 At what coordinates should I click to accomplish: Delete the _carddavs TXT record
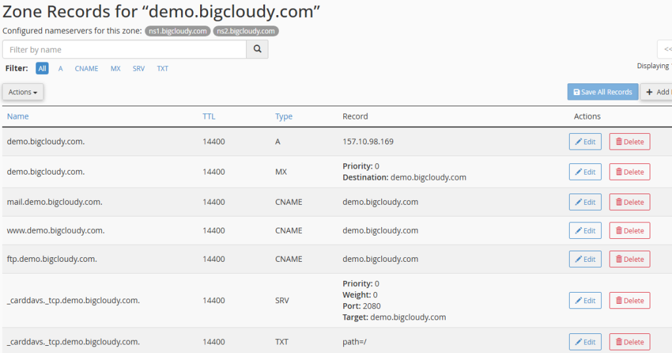629,342
